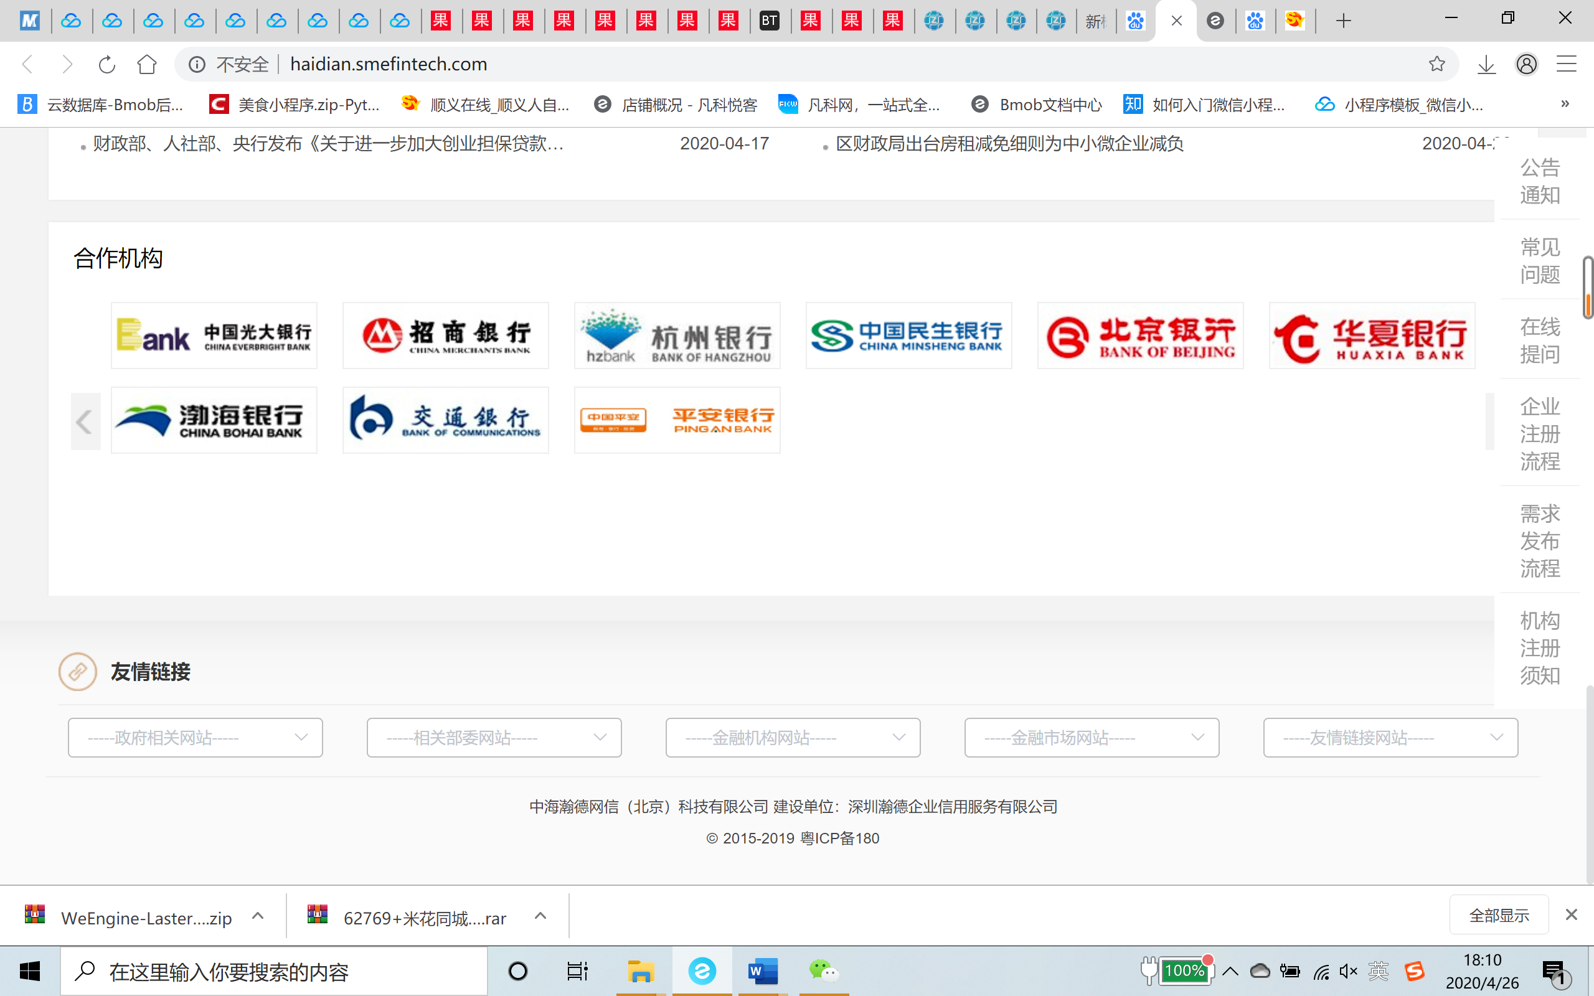Open WeChat from the taskbar
This screenshot has height=996, width=1594.
(823, 972)
